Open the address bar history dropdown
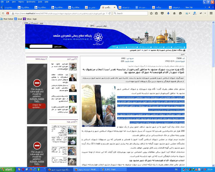215x172 pixels. (x=106, y=14)
